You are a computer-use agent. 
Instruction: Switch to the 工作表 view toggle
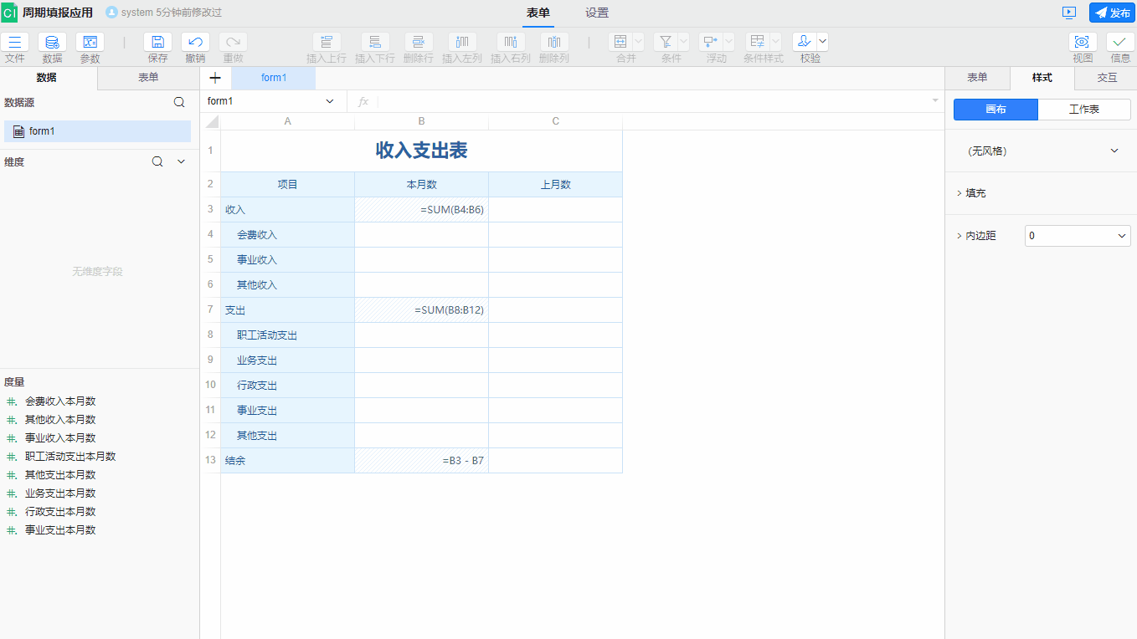[1084, 109]
